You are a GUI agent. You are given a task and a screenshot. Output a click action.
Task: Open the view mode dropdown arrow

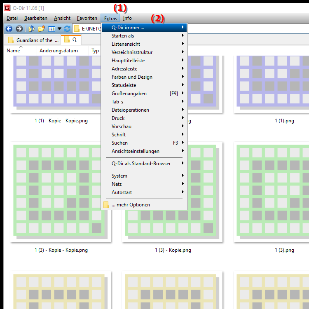click(59, 29)
